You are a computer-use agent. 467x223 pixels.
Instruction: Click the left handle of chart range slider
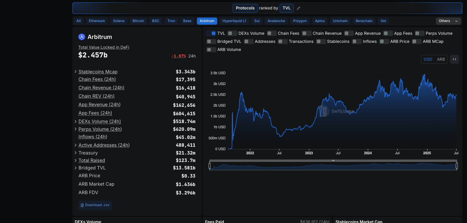tap(210, 166)
